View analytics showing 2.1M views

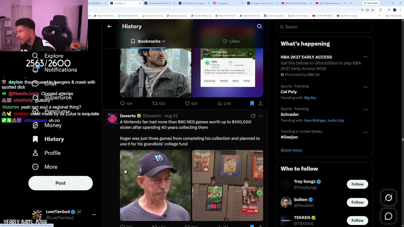(x=224, y=103)
